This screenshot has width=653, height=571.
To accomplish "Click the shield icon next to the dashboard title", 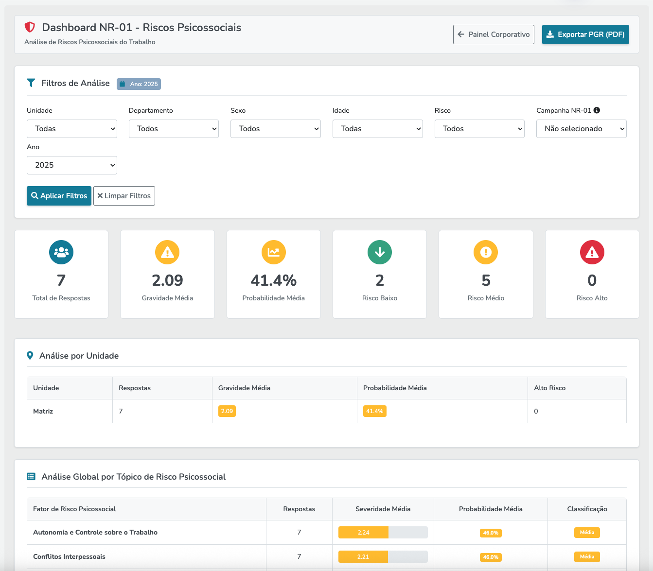I will (x=30, y=27).
